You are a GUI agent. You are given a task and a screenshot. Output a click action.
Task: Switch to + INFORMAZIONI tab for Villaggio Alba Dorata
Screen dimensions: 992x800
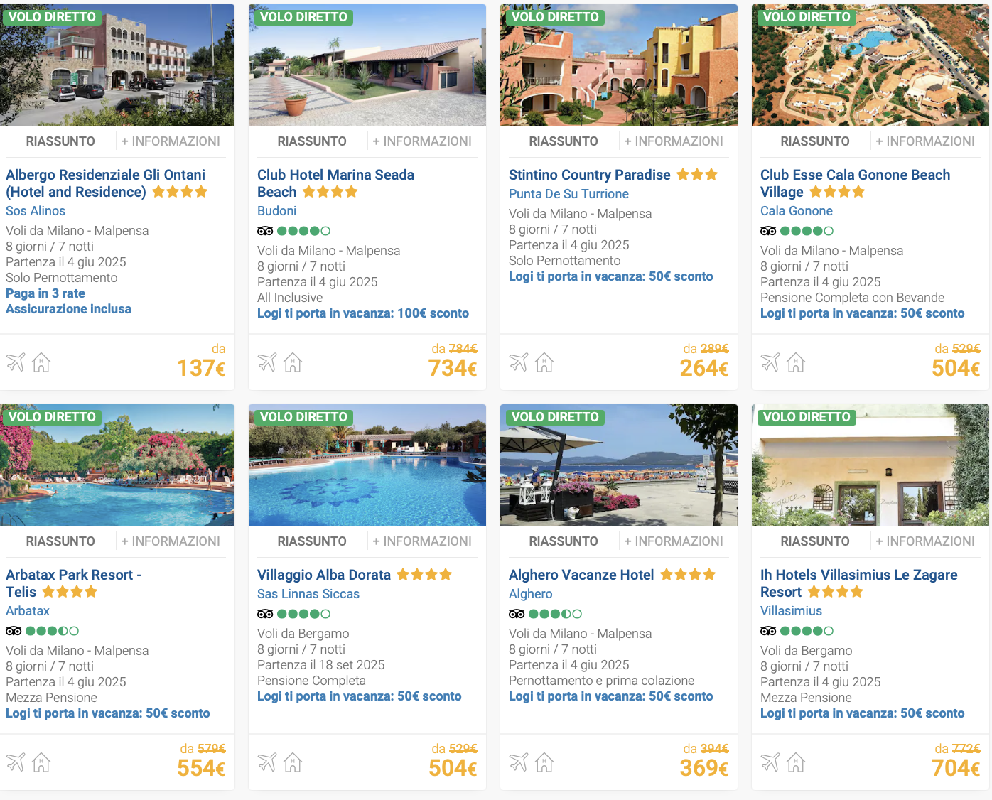coord(422,541)
